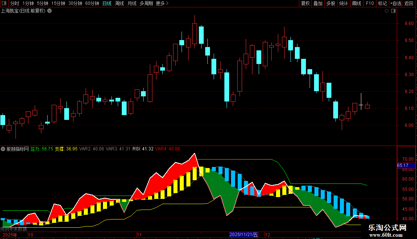Click the 标记 mark button
Viewport: 417px width, 239px height.
click(382, 3)
